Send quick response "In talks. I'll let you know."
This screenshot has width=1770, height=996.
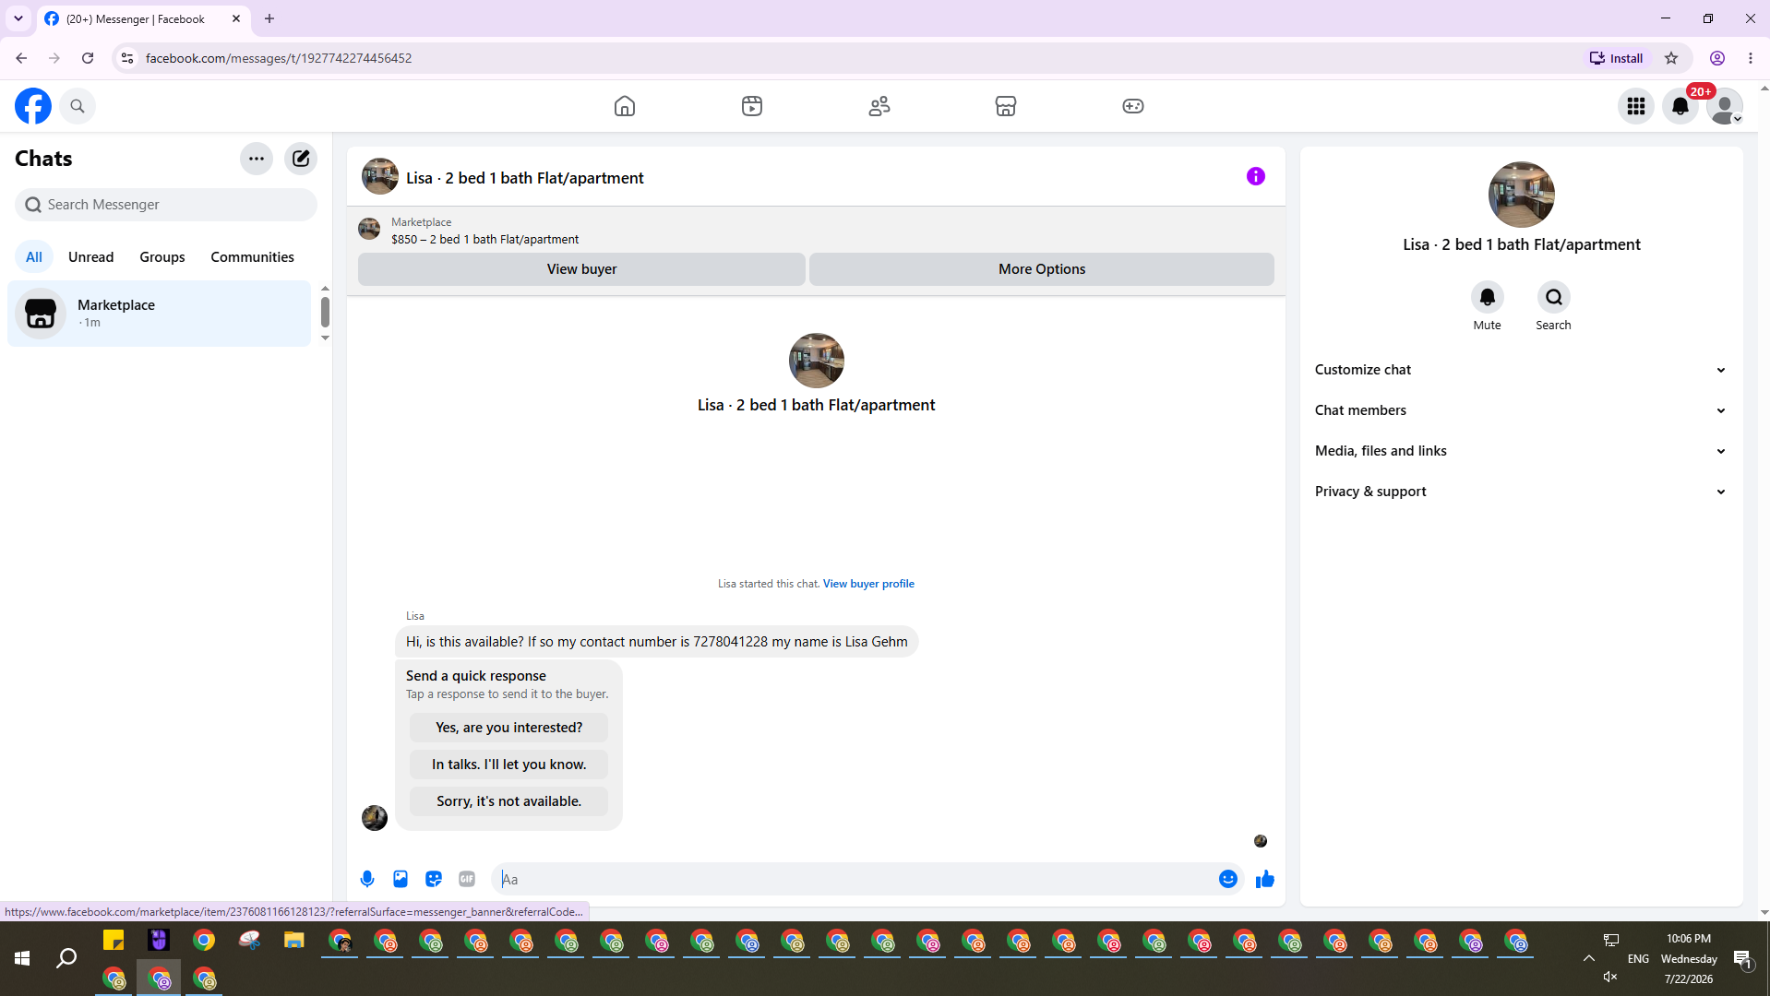coord(508,765)
